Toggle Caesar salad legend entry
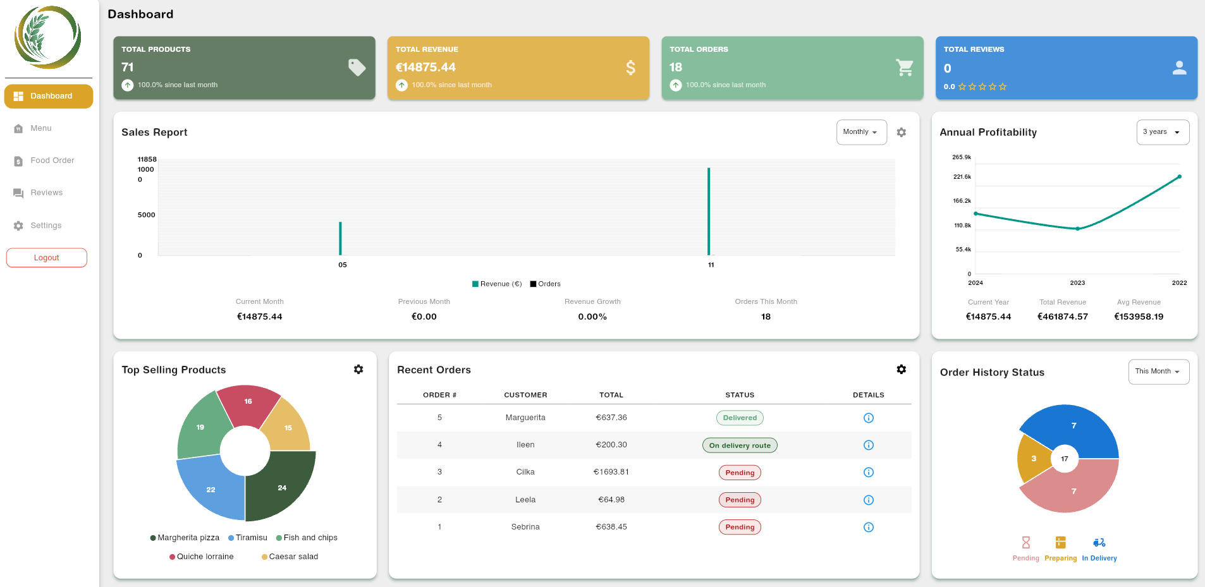This screenshot has width=1205, height=587. pos(290,557)
